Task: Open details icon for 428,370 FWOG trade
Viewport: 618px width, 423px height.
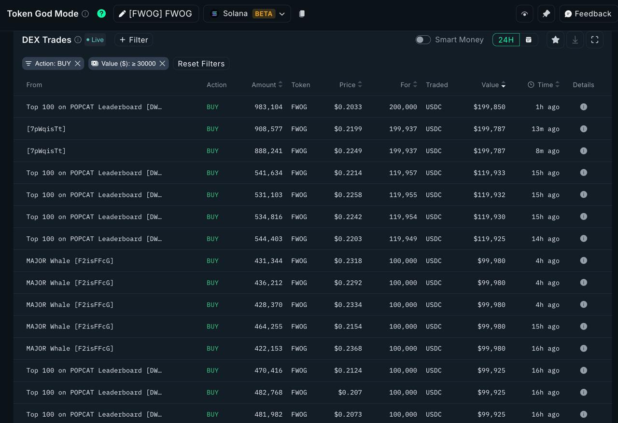Action: pyautogui.click(x=584, y=304)
